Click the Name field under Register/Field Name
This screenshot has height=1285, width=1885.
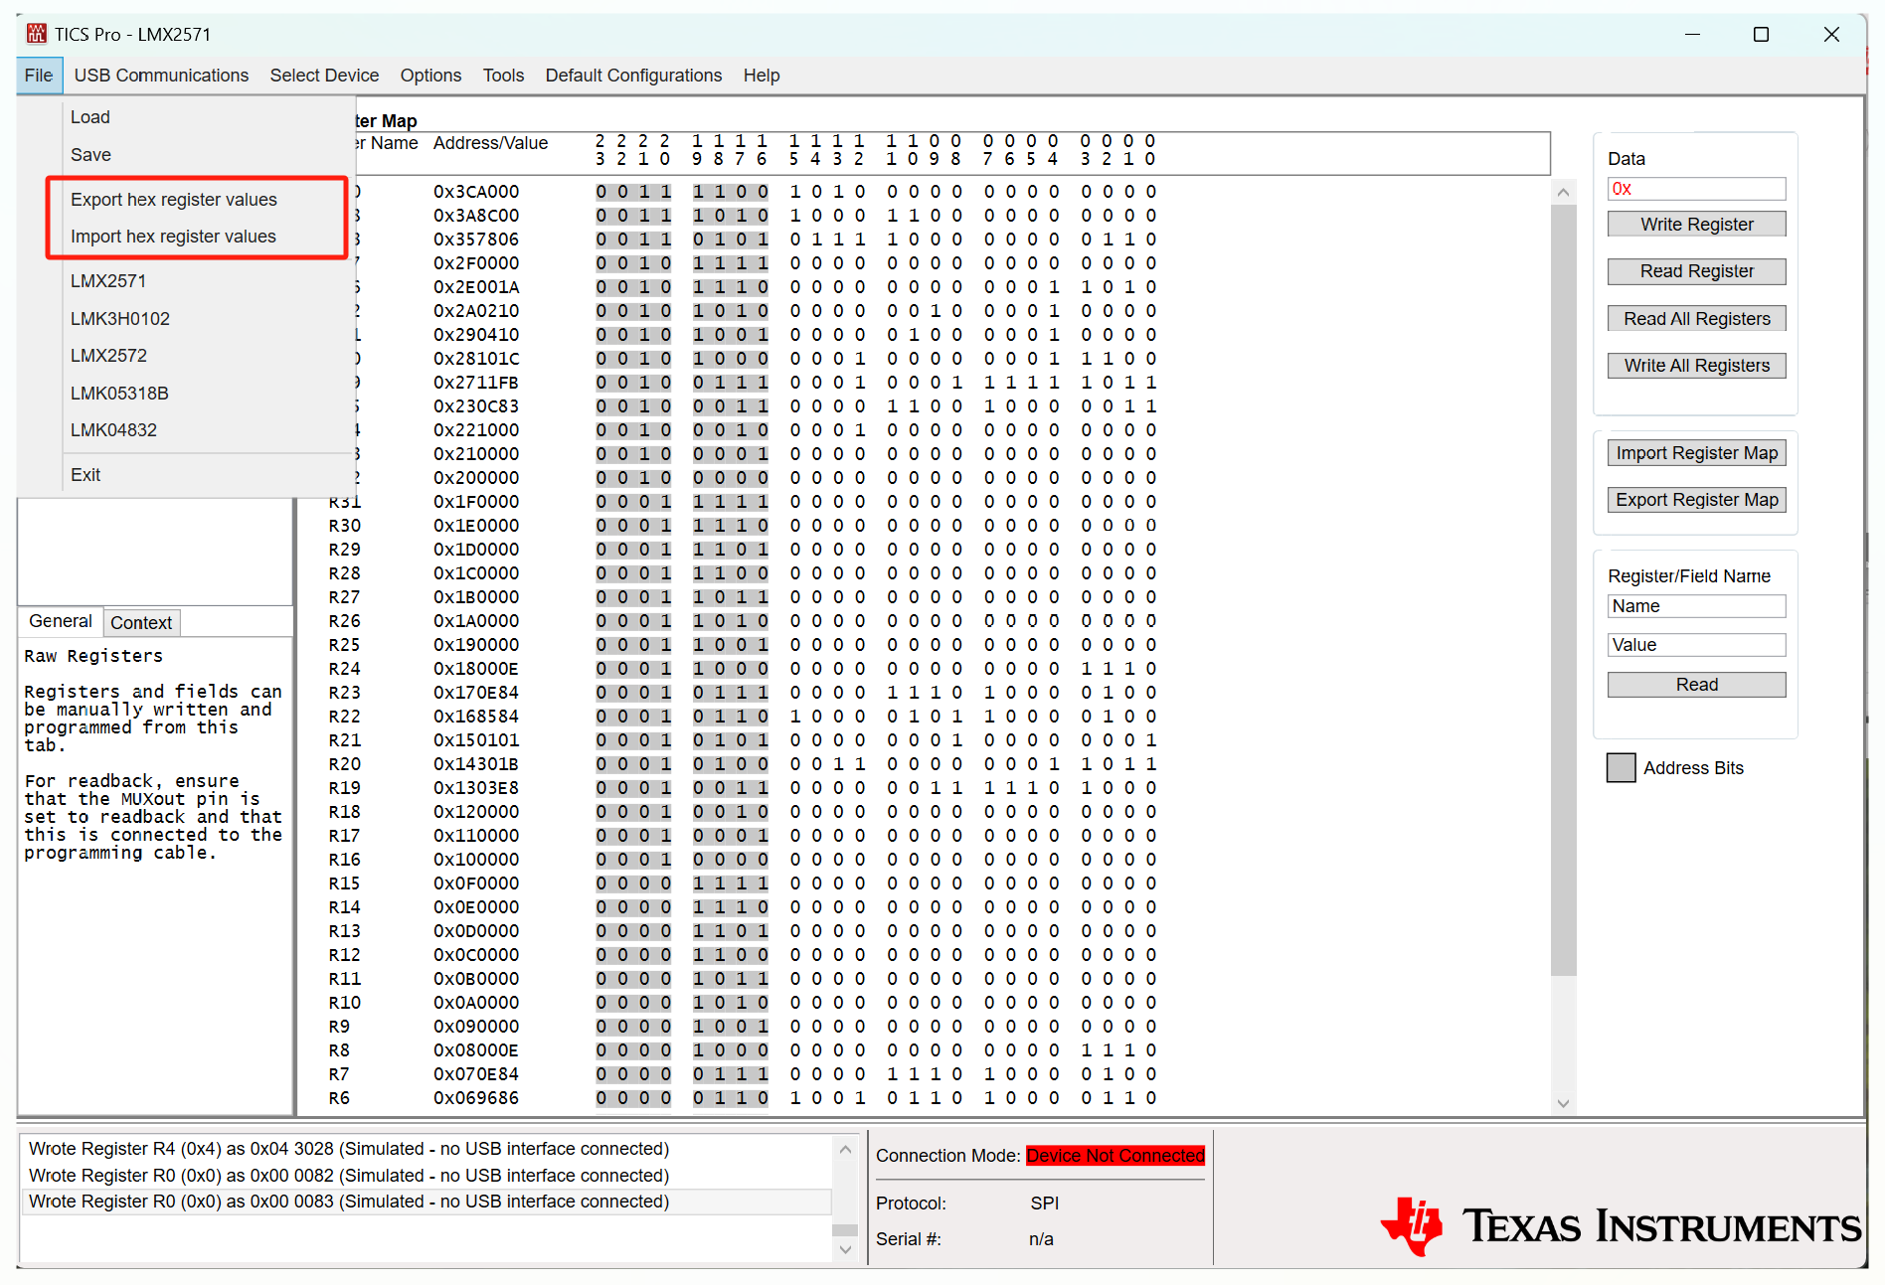pyautogui.click(x=1696, y=606)
